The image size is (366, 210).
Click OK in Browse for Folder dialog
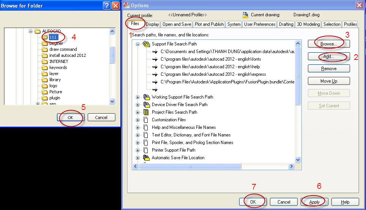point(71,118)
